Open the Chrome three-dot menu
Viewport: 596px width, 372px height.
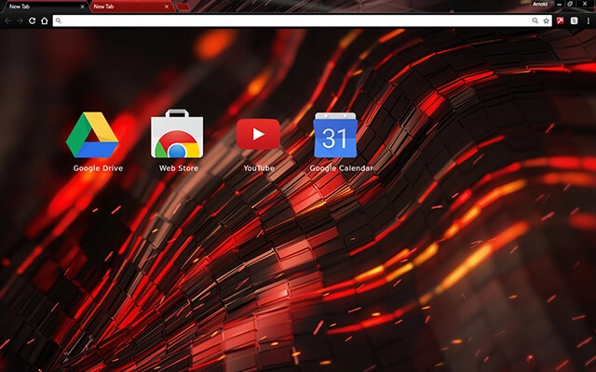point(588,20)
